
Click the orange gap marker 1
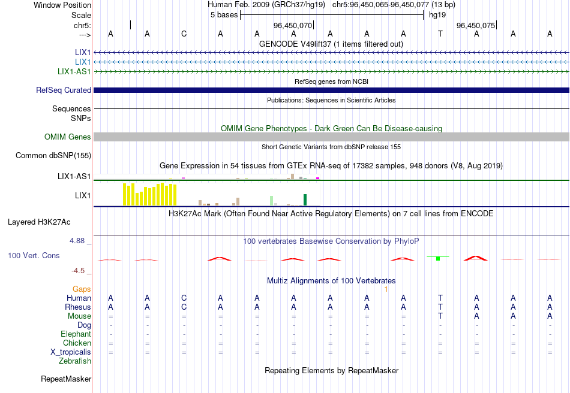coord(386,289)
